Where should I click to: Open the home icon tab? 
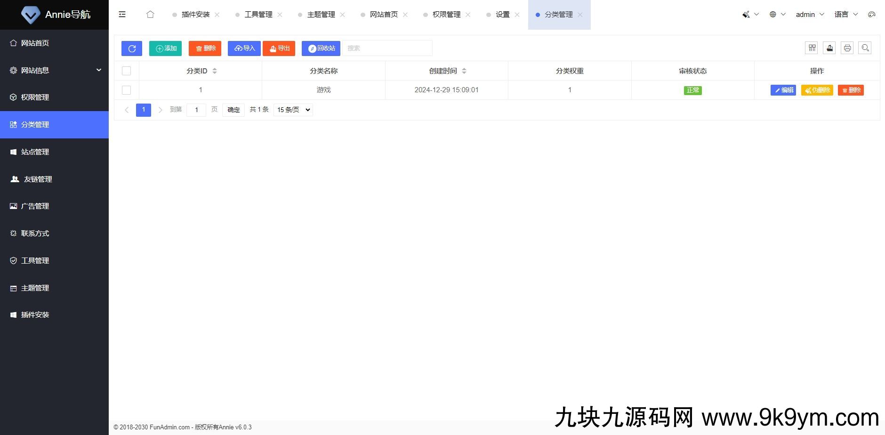click(x=150, y=15)
